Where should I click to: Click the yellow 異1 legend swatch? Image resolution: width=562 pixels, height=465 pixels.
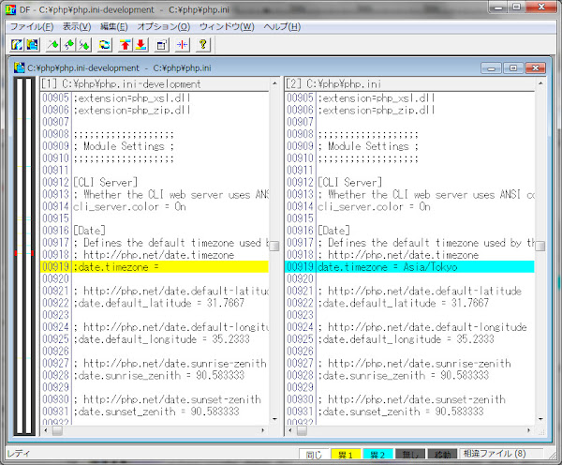point(344,455)
